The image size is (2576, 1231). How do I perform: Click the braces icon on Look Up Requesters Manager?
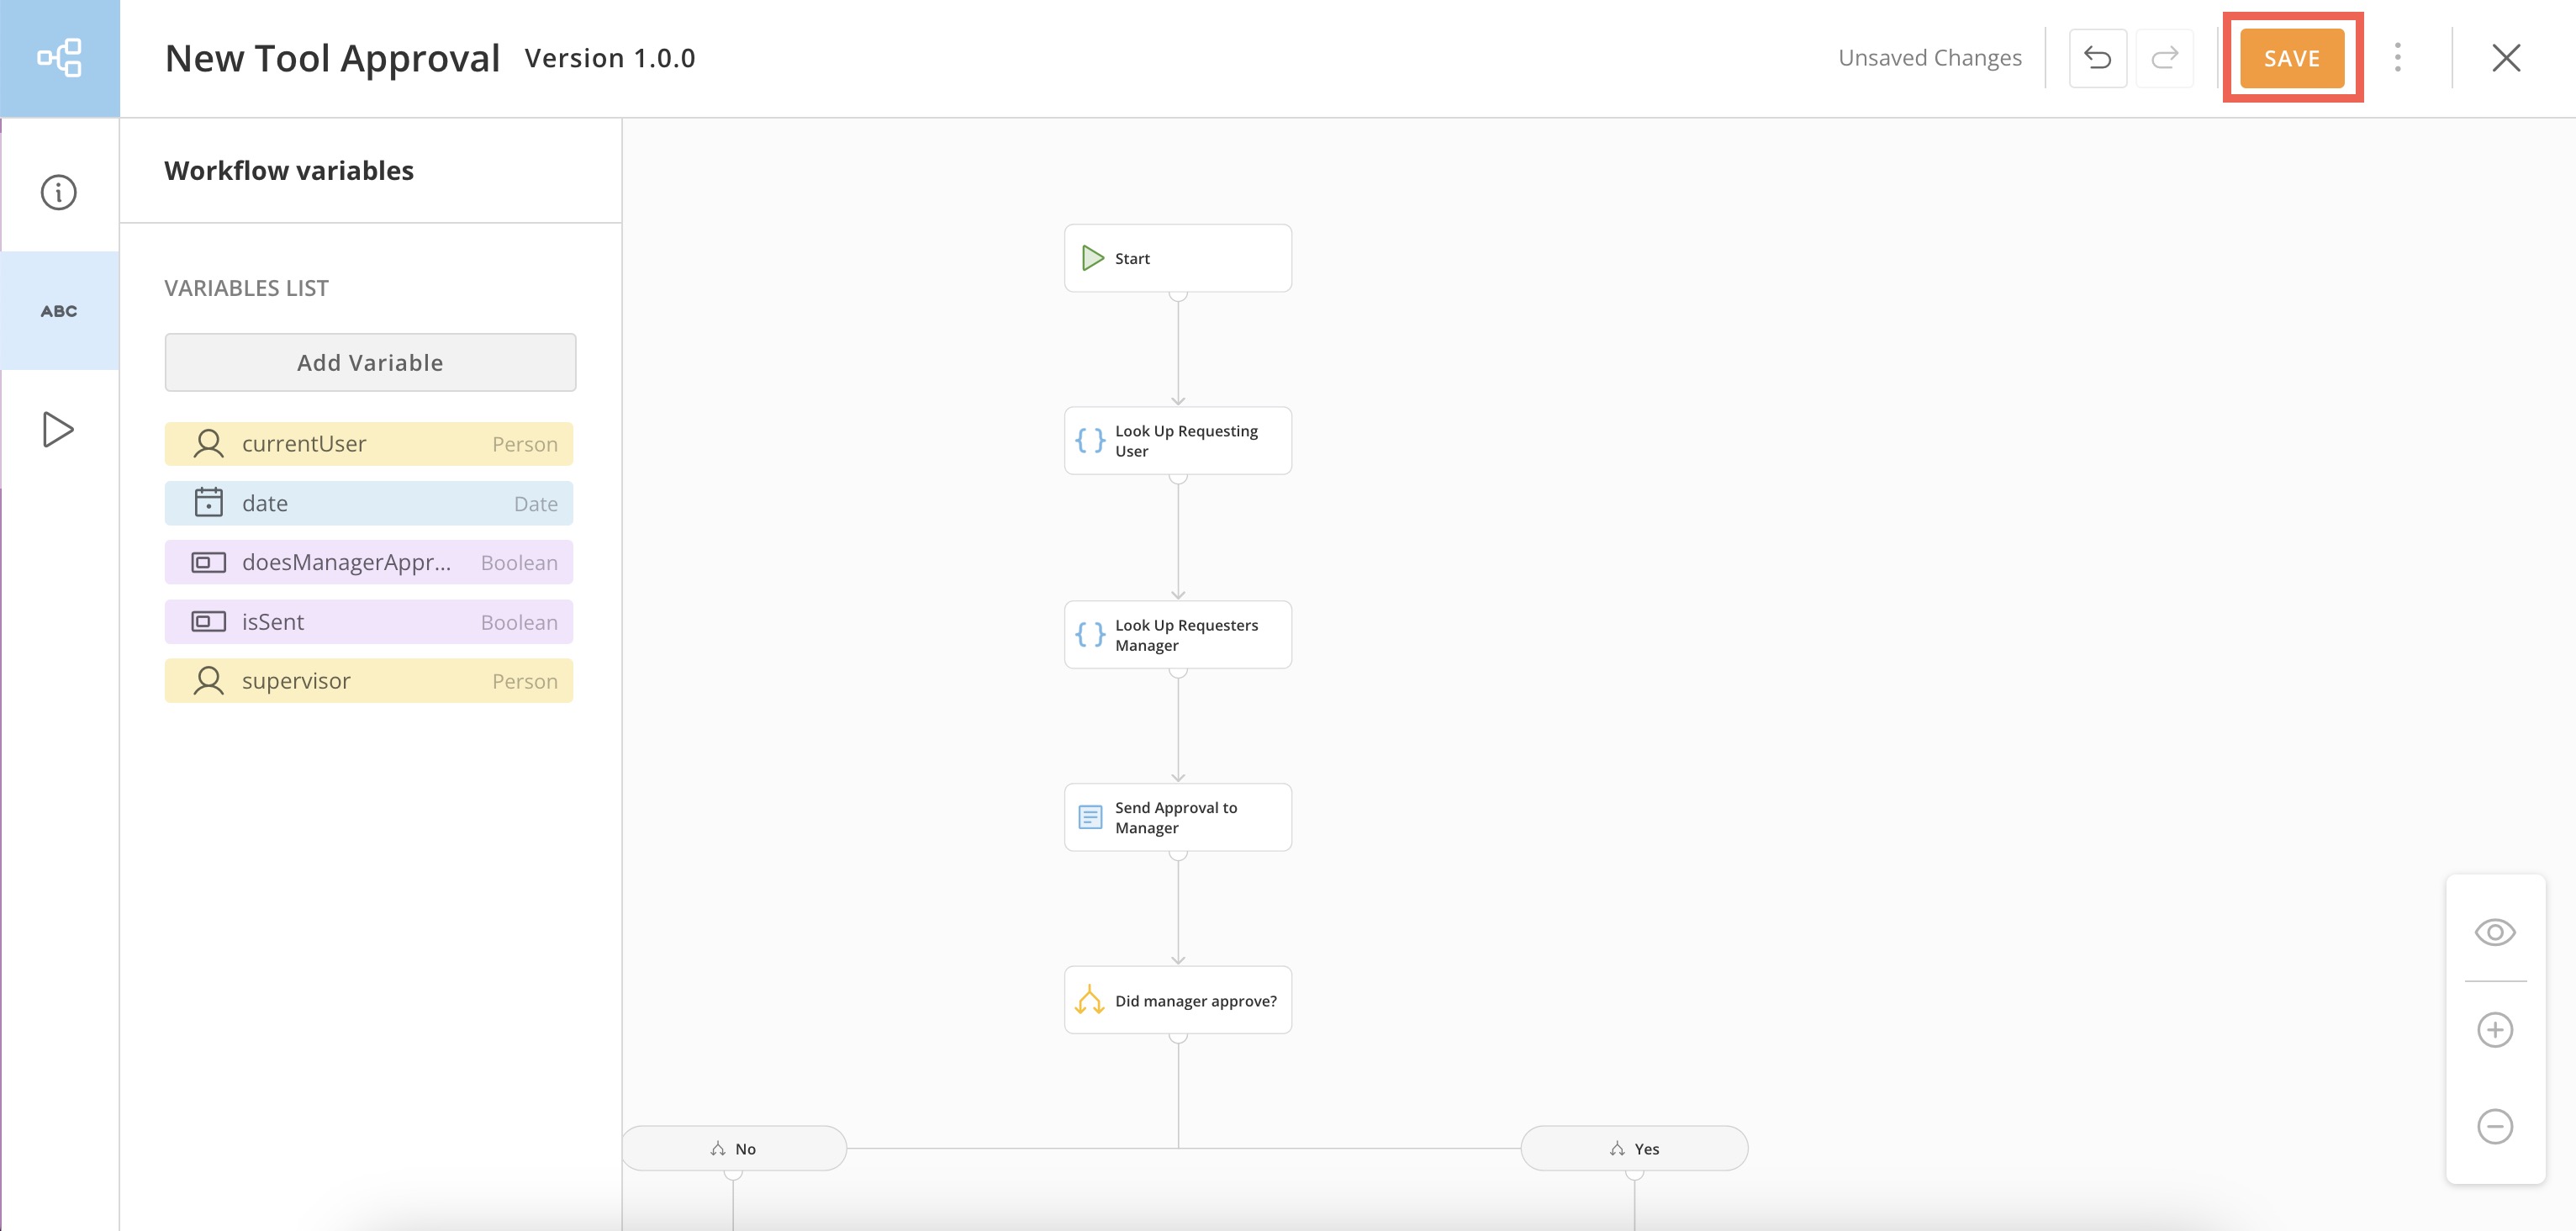click(x=1090, y=634)
